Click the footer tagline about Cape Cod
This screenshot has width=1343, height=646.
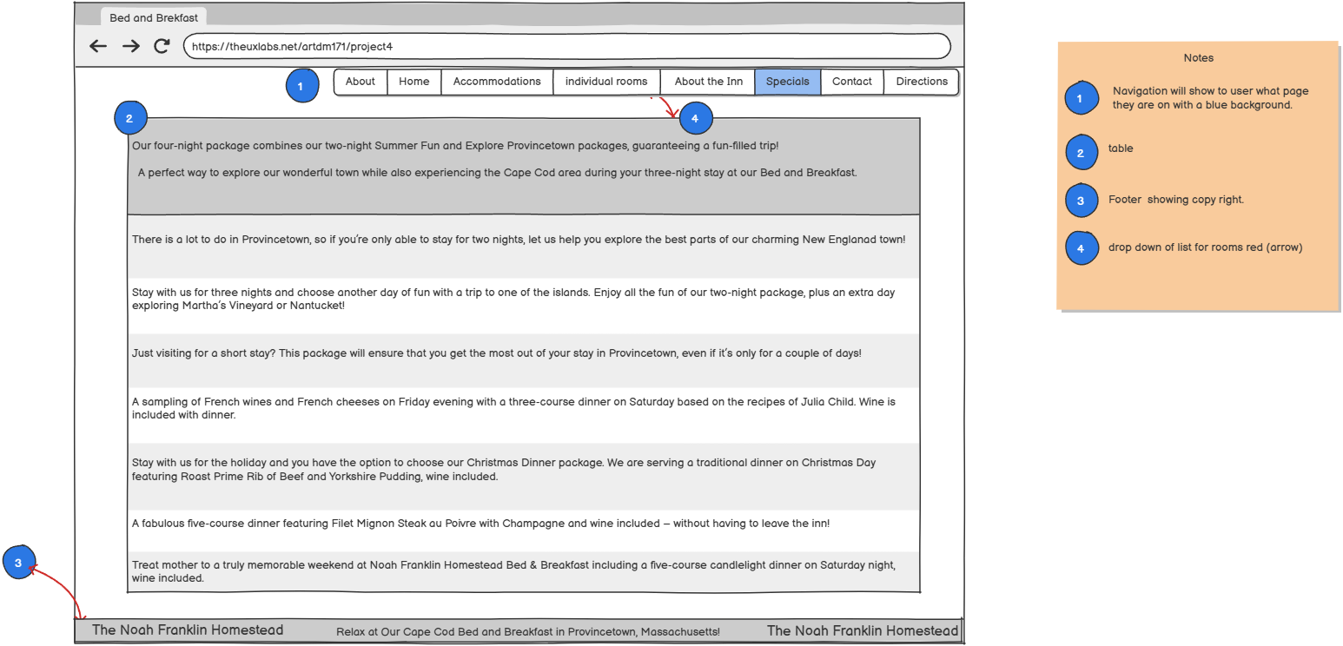pyautogui.click(x=527, y=632)
